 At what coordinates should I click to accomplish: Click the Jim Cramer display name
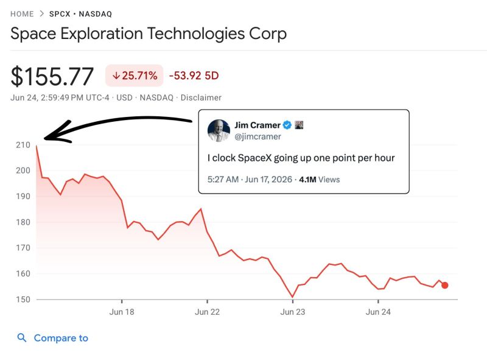tap(258, 125)
